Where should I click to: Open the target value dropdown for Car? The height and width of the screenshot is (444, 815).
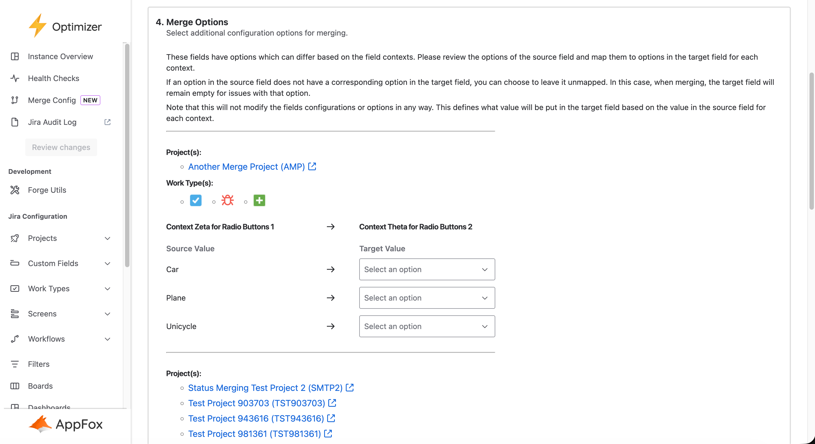(x=427, y=269)
